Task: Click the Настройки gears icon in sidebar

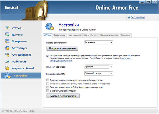Action: 7,75
